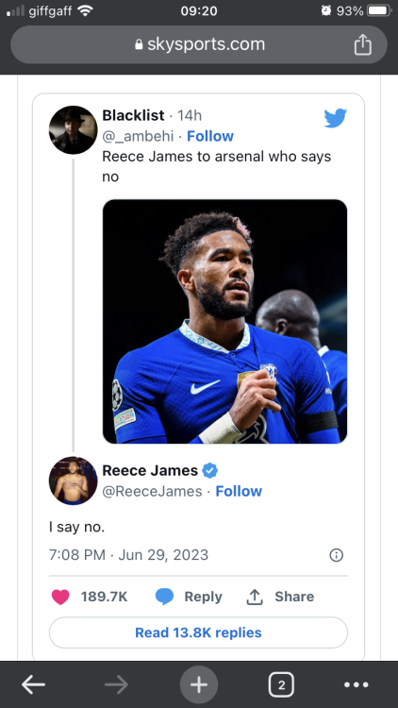Open a new tab with plus button
The image size is (398, 708).
point(199,685)
